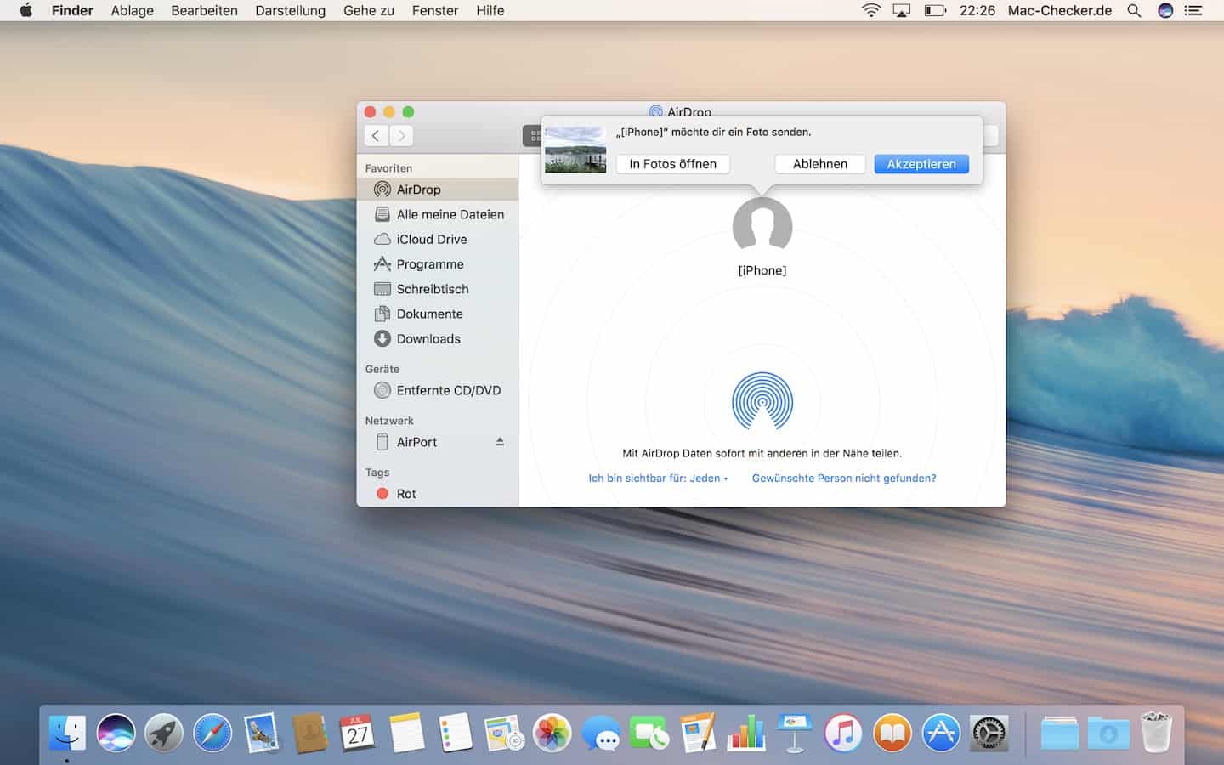Launch Siri from the Dock
This screenshot has height=765, width=1224.
(x=116, y=733)
